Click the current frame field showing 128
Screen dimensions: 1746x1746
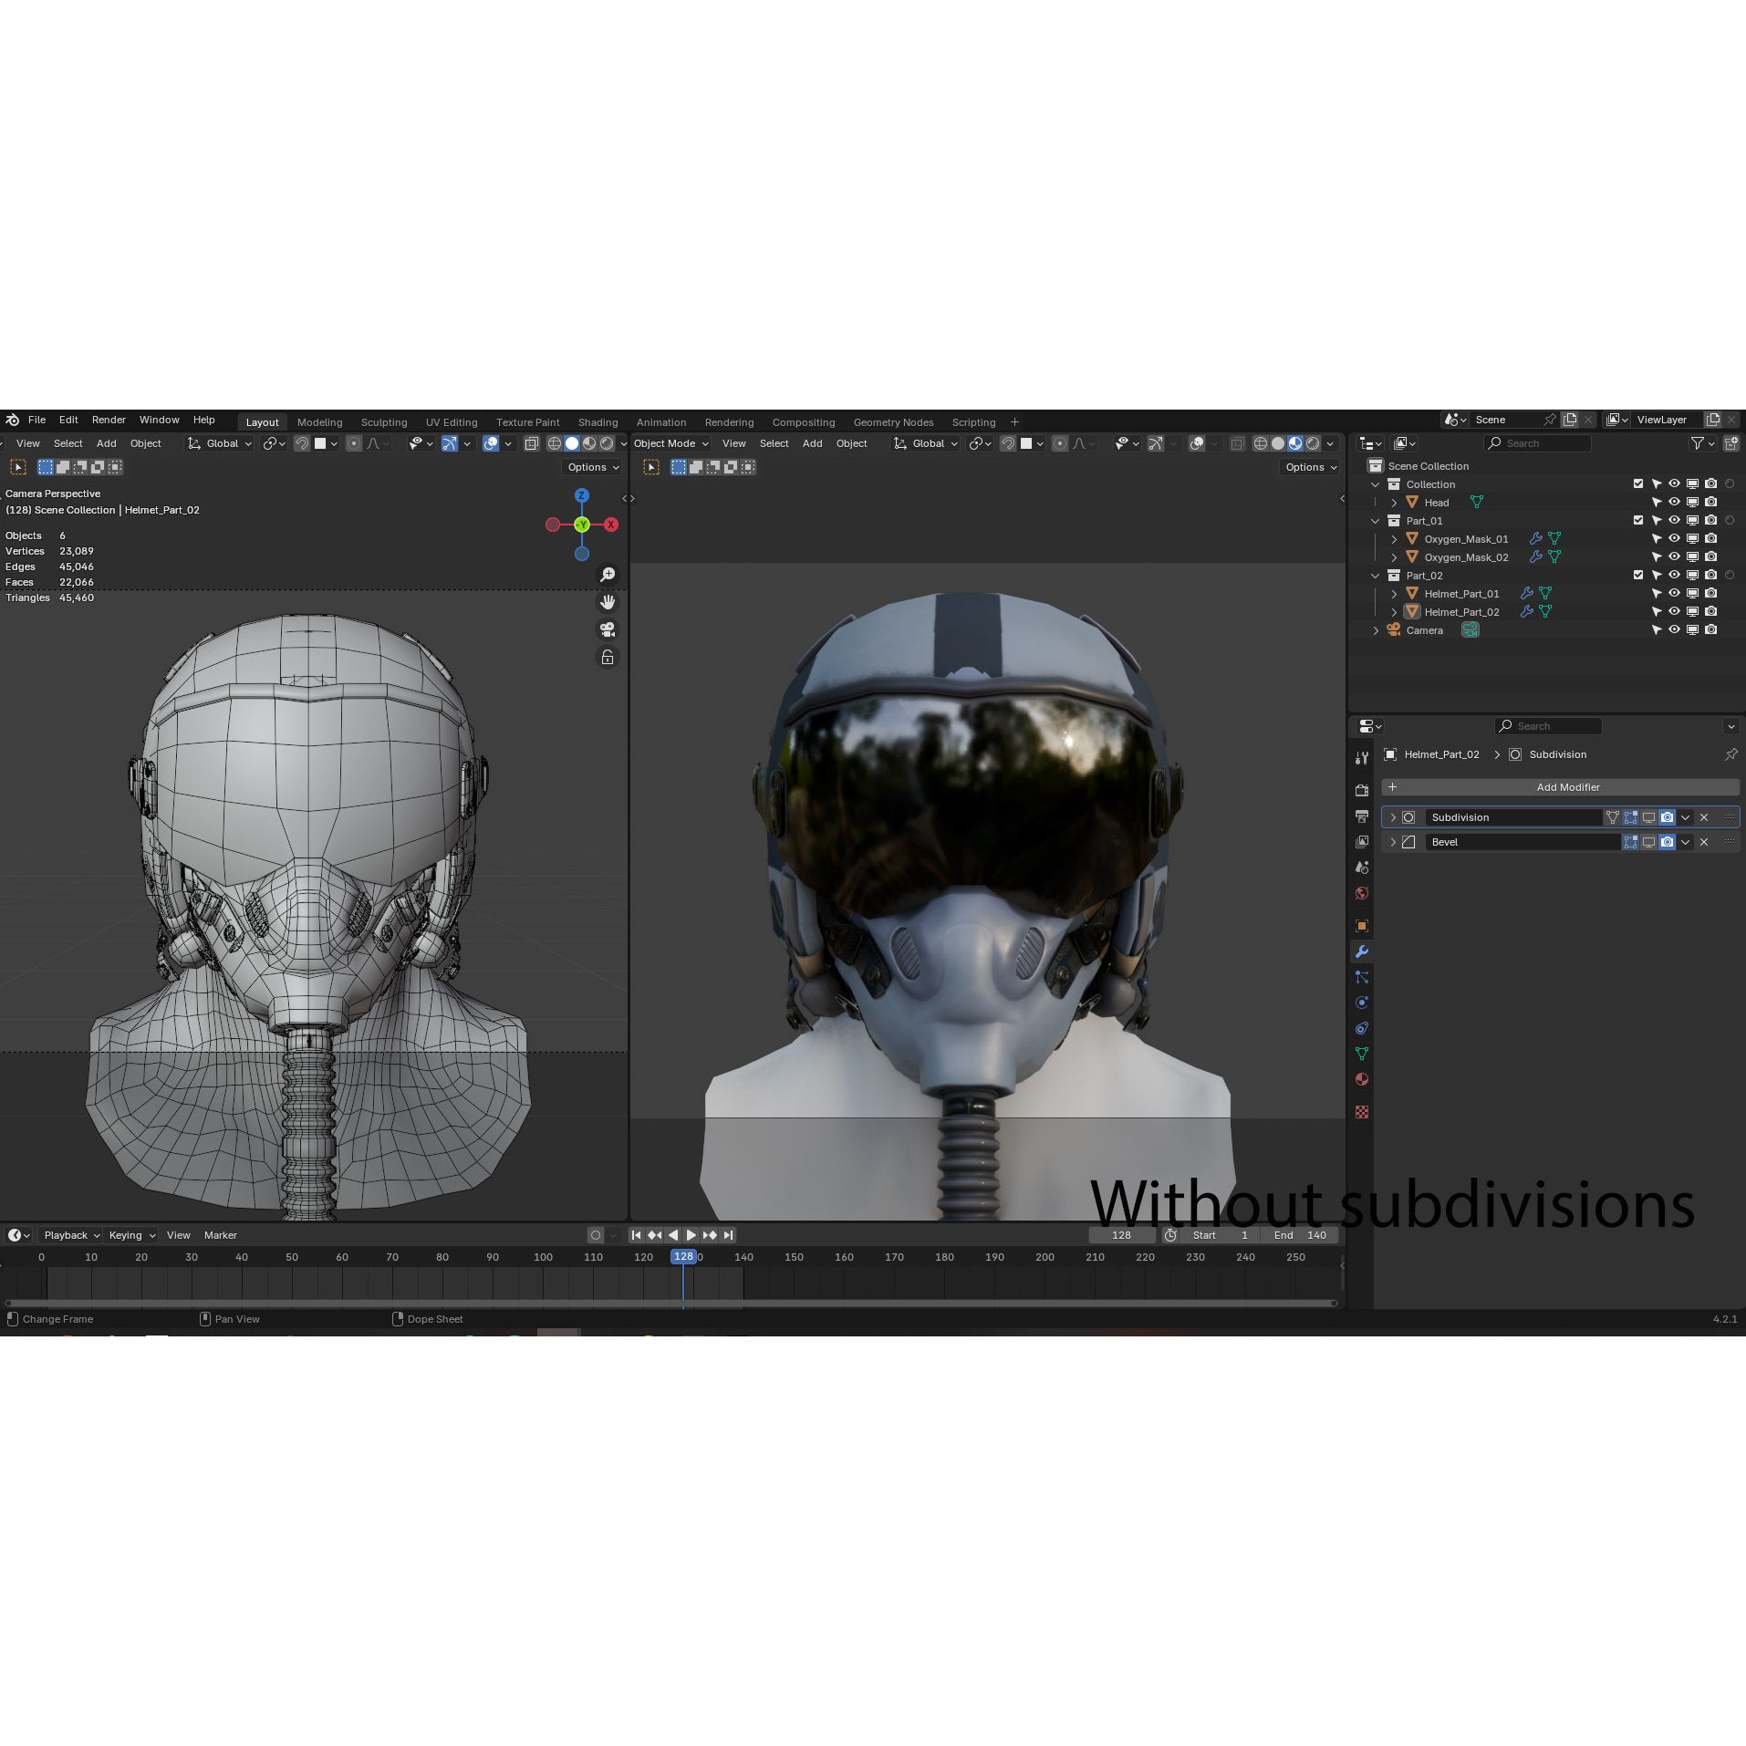pos(1122,1234)
